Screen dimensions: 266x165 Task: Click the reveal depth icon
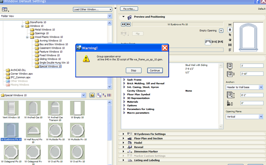(230, 103)
